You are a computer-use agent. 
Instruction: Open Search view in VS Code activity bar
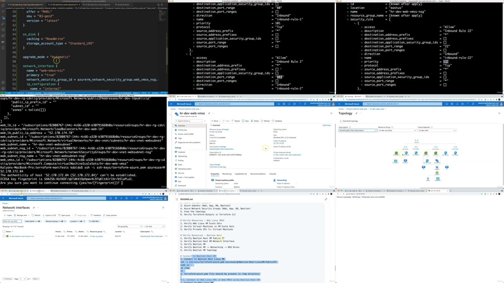point(3,11)
